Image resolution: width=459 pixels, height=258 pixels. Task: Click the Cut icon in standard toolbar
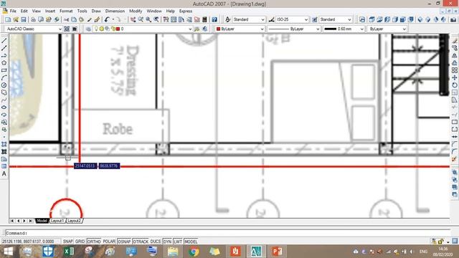[67, 19]
